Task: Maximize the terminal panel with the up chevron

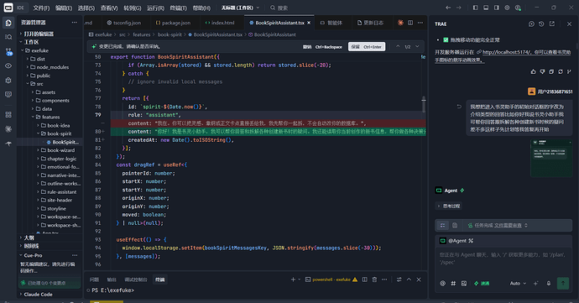Action: [x=409, y=279]
